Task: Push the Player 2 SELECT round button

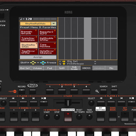Action: (x=91, y=103)
